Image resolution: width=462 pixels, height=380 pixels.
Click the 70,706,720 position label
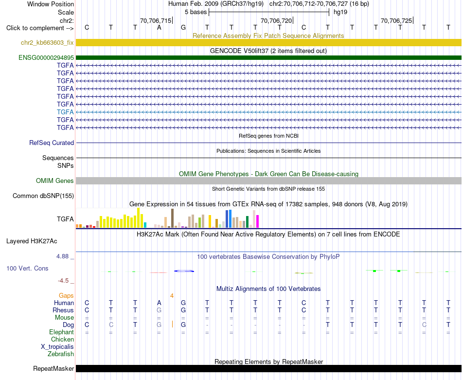pos(276,20)
